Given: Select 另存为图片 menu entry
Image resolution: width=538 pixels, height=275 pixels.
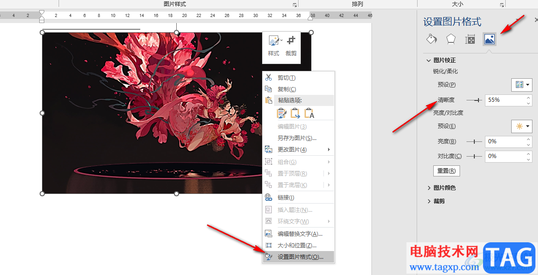Looking at the screenshot, I should pos(298,138).
